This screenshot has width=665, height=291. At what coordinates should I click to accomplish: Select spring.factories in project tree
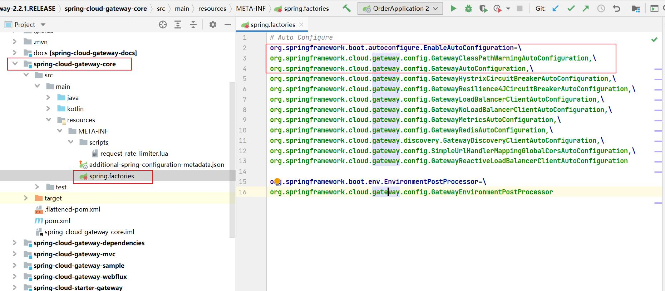coord(112,176)
